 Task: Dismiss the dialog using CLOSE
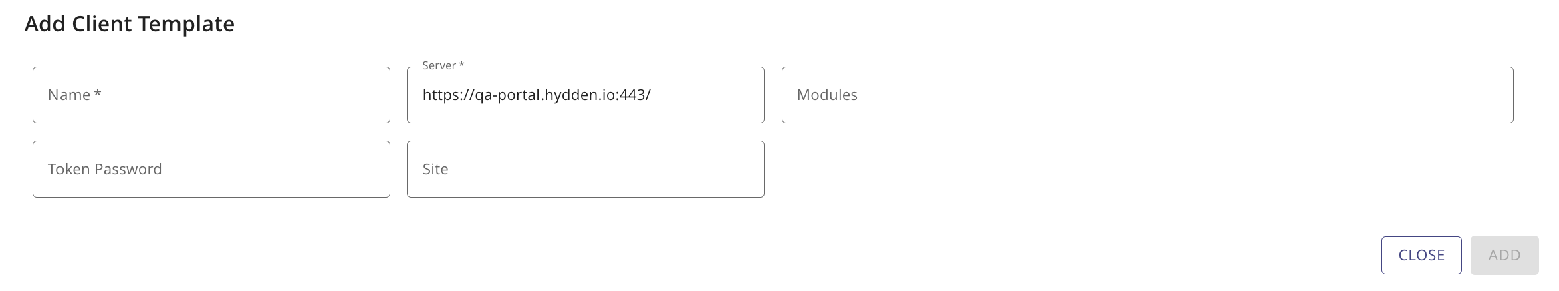(x=1421, y=255)
